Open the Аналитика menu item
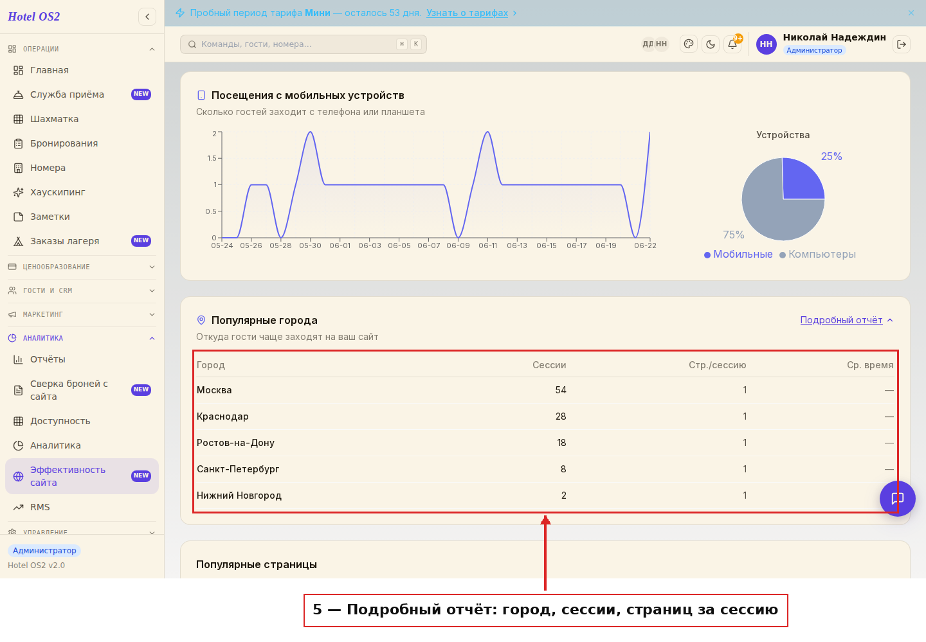 (x=82, y=445)
